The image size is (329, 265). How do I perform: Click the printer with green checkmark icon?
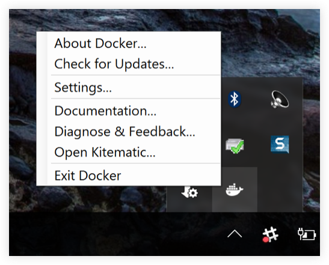point(235,145)
